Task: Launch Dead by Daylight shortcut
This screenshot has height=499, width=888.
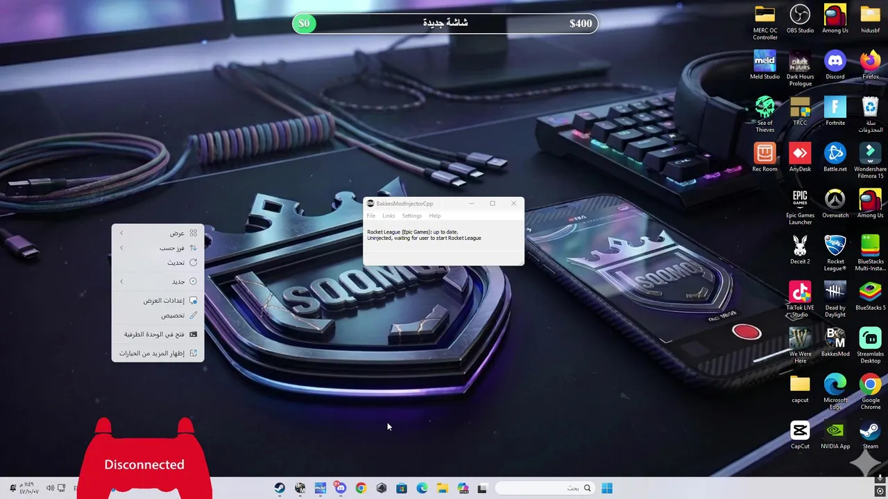Action: (835, 299)
